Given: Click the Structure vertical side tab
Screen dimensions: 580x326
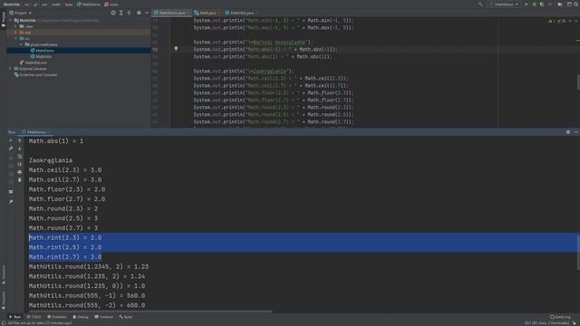Looking at the screenshot, I should [4, 274].
